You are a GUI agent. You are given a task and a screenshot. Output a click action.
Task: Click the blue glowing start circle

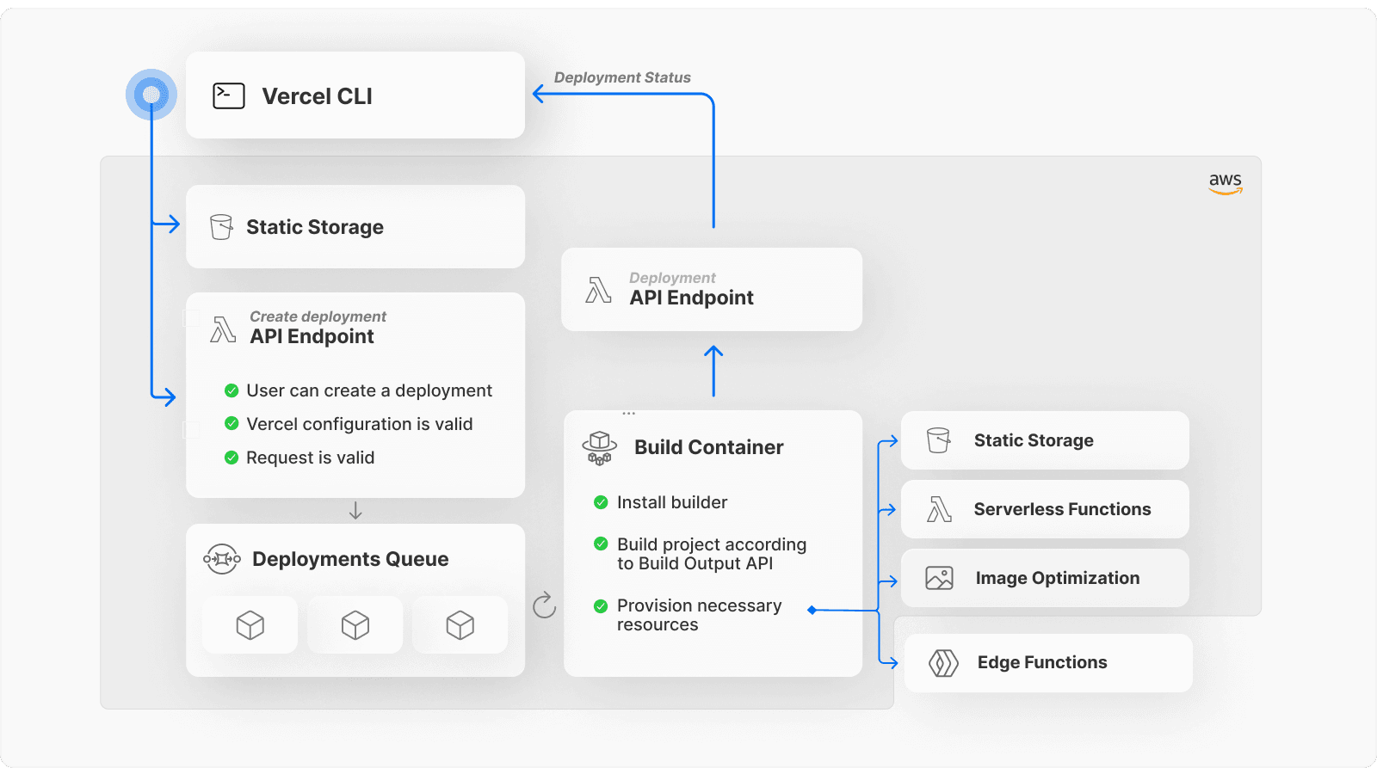[x=151, y=94]
